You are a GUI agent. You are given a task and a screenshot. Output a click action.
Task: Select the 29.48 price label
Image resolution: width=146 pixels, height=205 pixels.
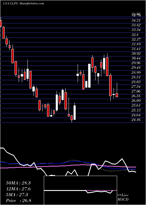click(x=136, y=68)
